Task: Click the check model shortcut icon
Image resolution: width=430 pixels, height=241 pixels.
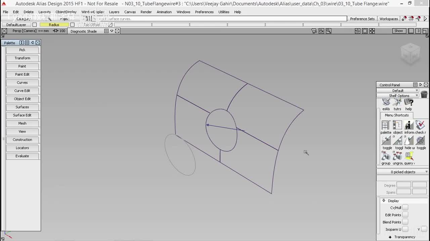Action: point(420,125)
